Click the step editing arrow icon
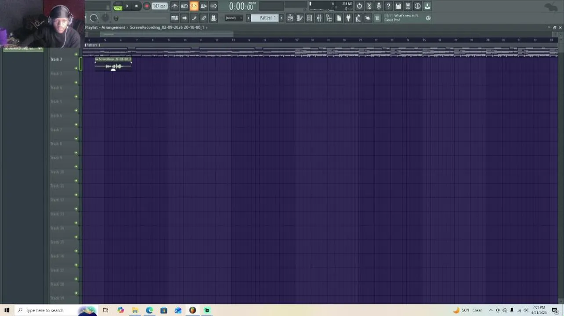 point(184,18)
